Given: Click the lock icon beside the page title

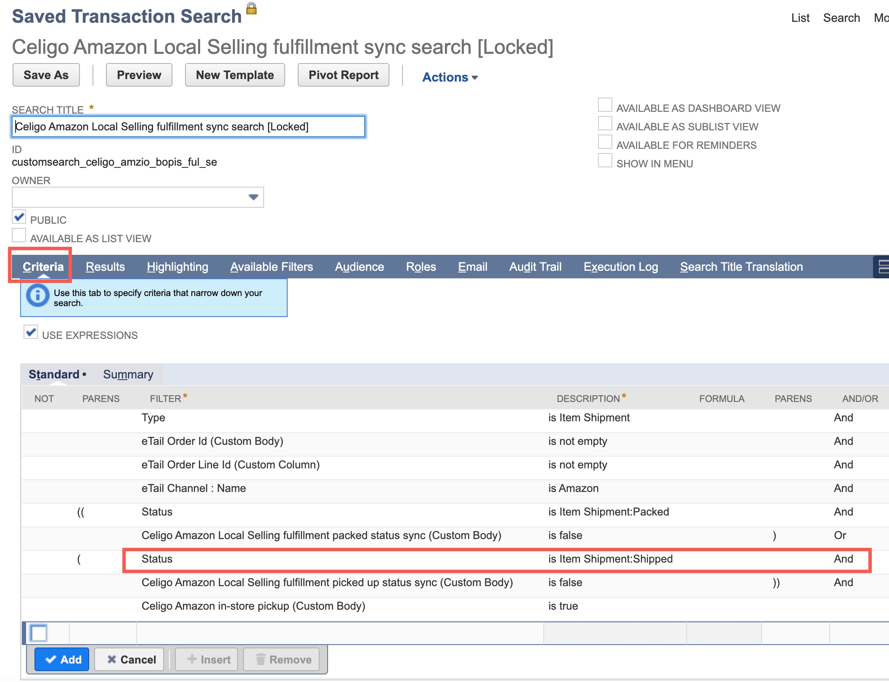Looking at the screenshot, I should click(x=251, y=9).
